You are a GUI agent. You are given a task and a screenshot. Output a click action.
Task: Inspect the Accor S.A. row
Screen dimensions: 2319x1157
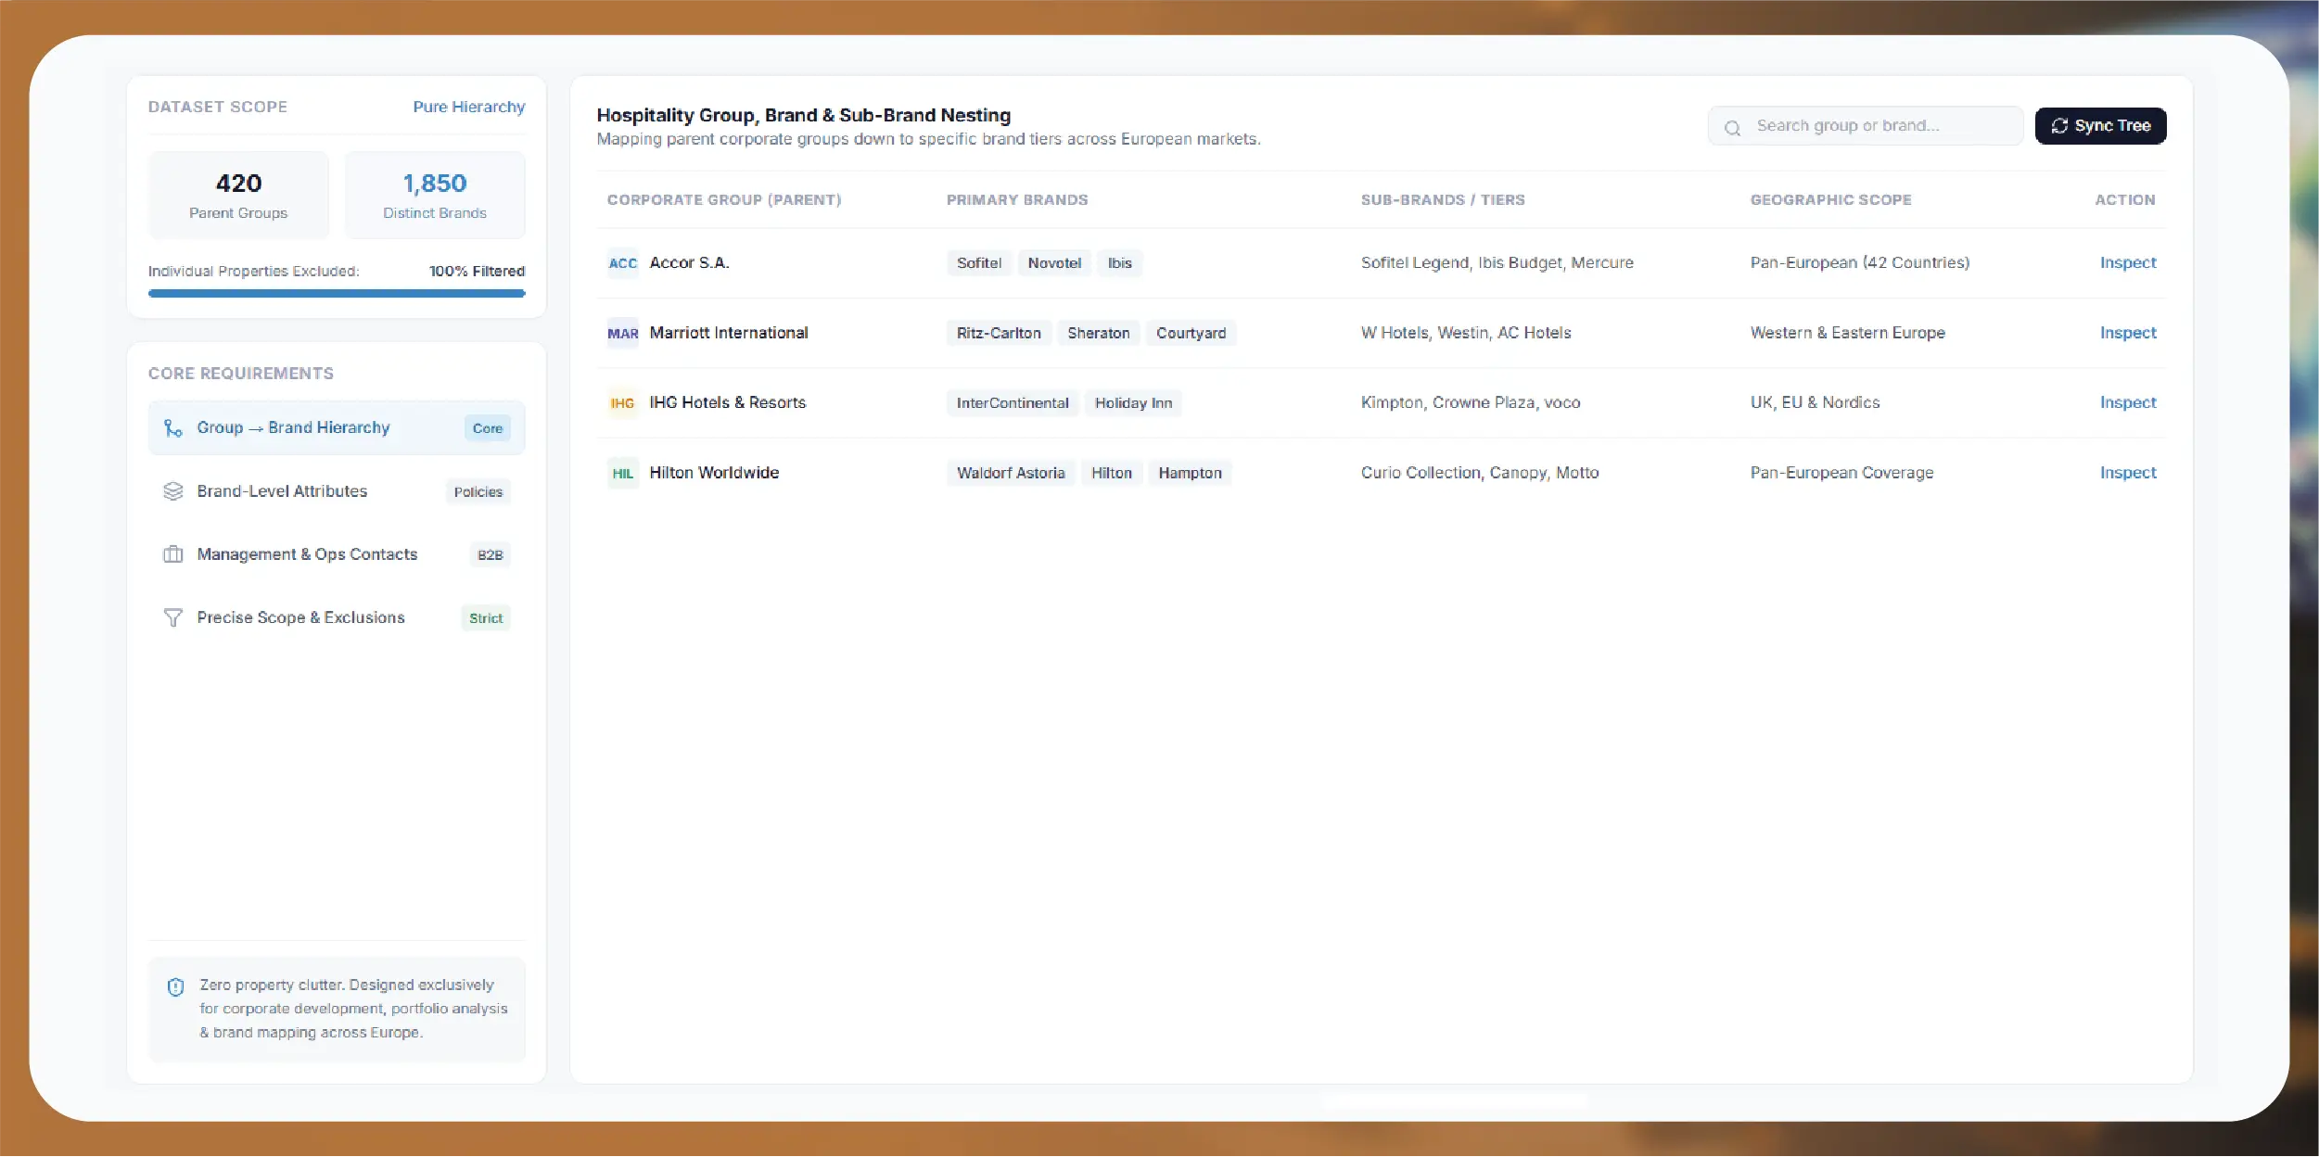pyautogui.click(x=2128, y=263)
